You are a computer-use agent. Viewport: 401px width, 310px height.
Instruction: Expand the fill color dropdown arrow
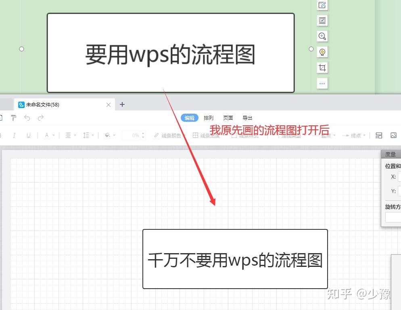114,135
